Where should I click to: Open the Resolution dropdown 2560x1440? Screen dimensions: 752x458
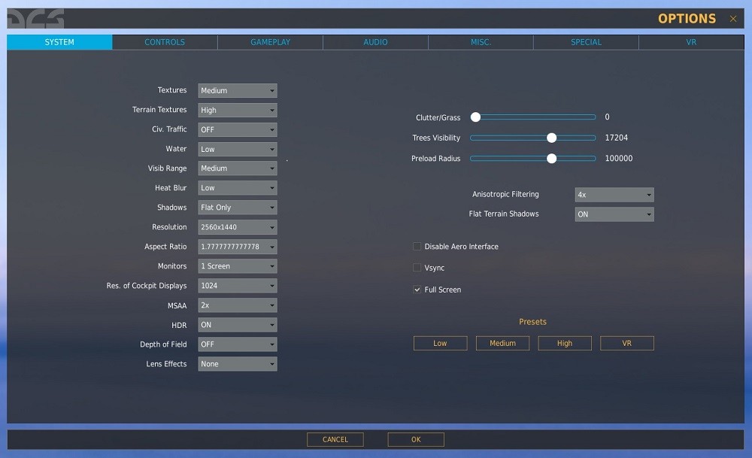(x=238, y=227)
